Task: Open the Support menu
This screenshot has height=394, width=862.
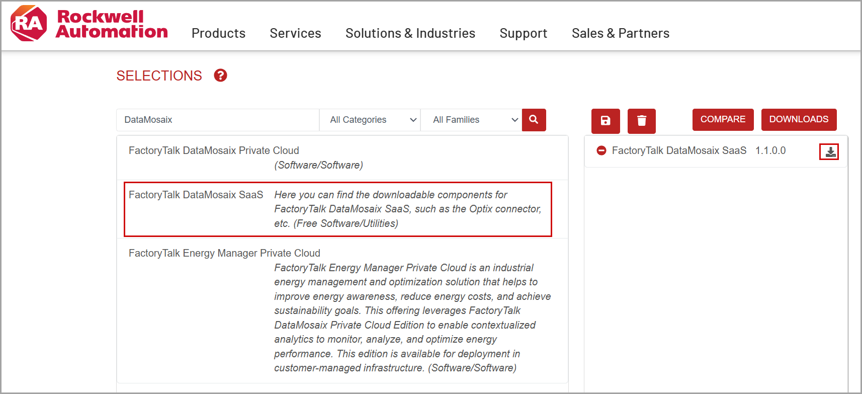Action: (523, 33)
